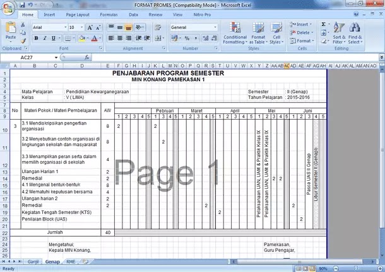Click the Format cells button
385x272 pixels.
click(302, 41)
